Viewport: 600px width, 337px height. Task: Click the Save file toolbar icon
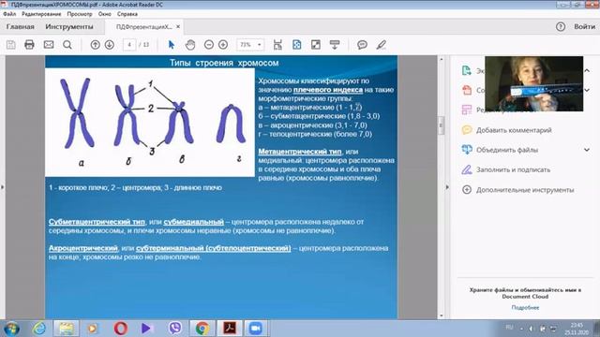pos(11,45)
